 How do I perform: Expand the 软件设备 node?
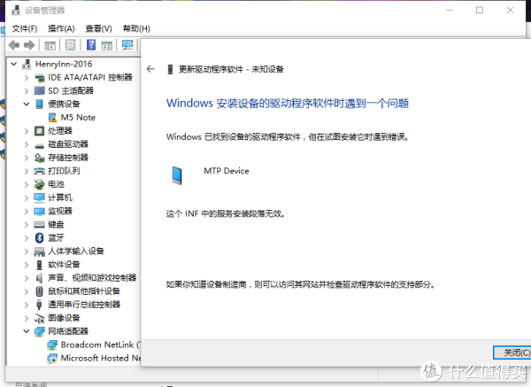[x=27, y=265]
